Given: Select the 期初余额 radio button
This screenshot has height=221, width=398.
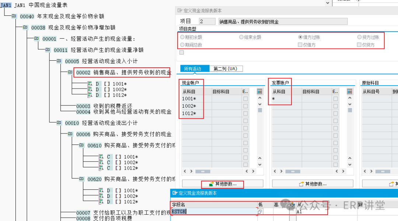Looking at the screenshot, I should tap(182, 37).
